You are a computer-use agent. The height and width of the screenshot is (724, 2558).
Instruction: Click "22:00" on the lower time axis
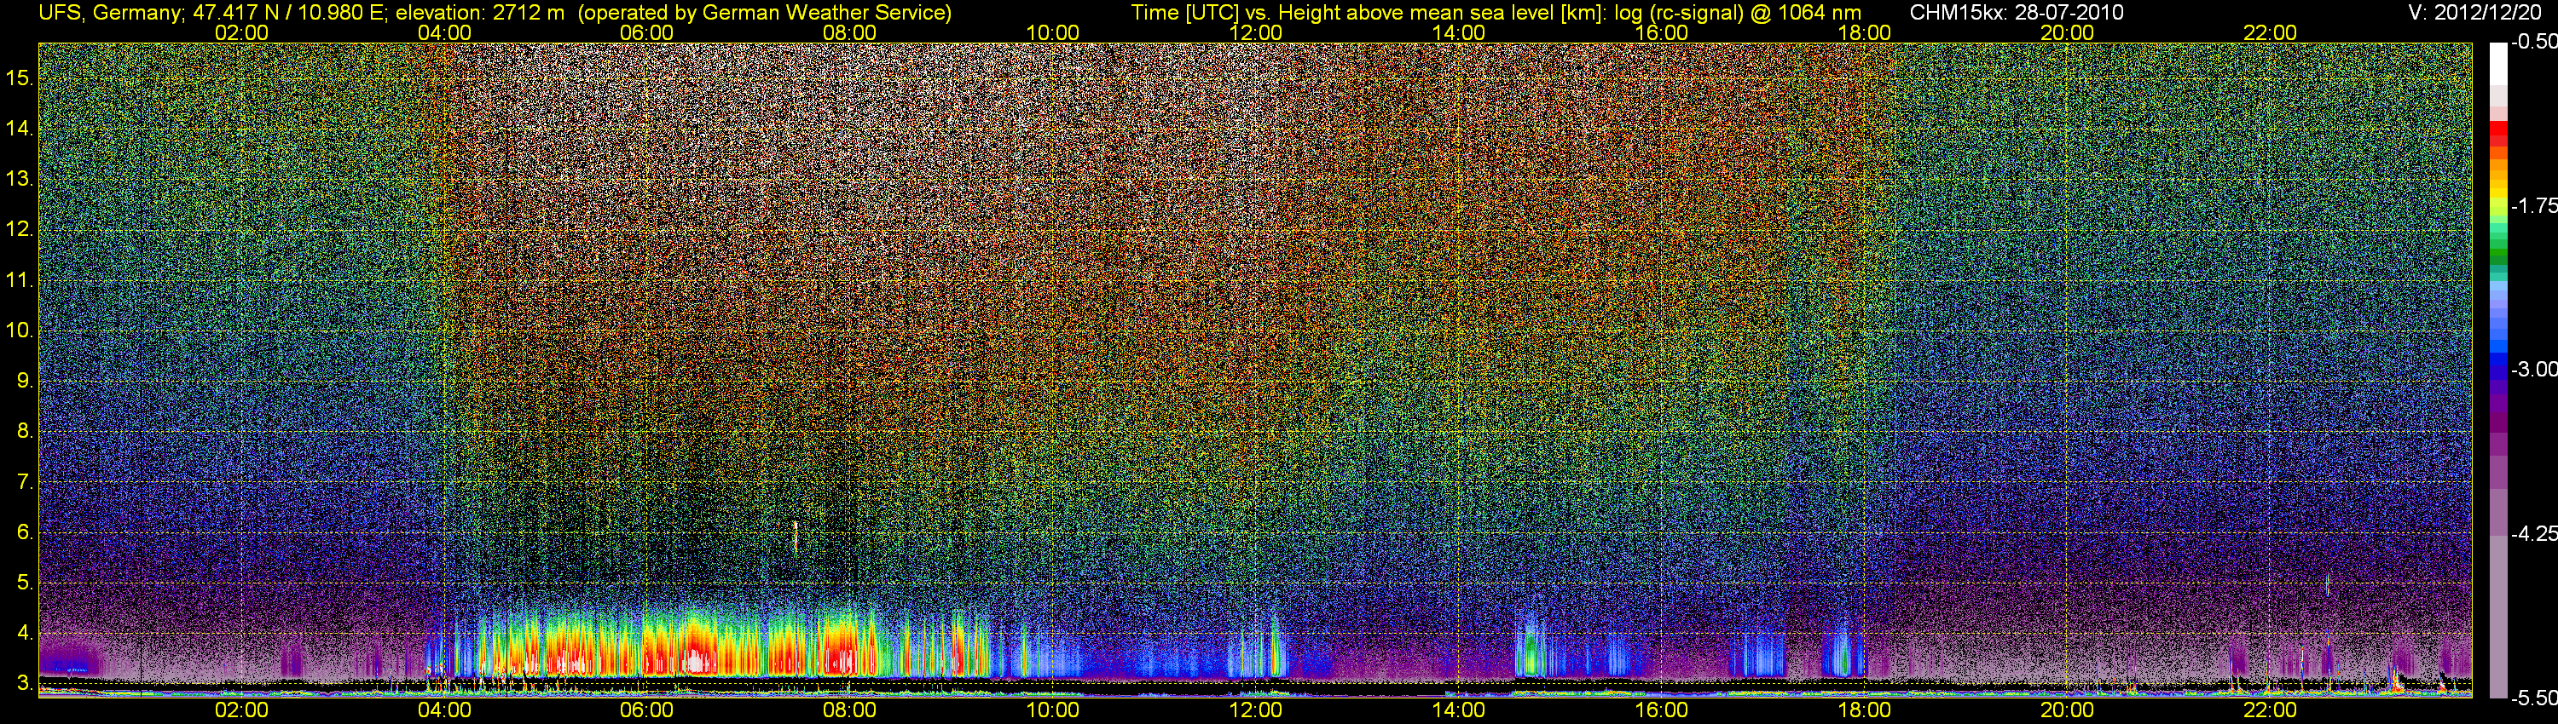[x=2270, y=711]
